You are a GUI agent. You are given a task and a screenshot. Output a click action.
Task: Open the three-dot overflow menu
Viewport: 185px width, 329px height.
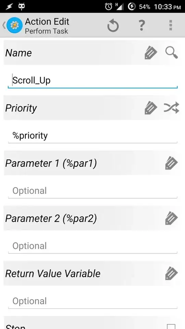pos(171,25)
